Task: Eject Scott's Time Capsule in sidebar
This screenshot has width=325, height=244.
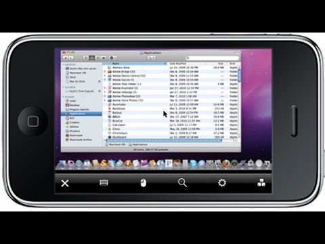Action: click(100, 91)
